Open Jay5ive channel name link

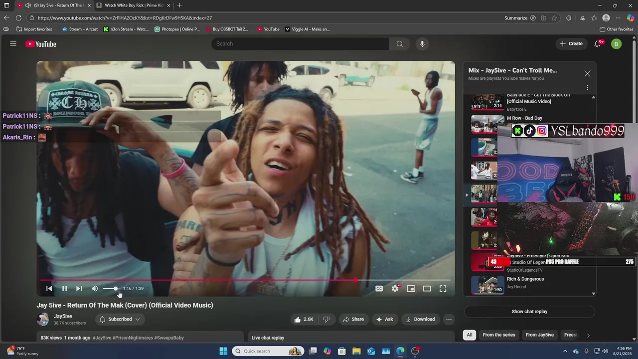click(63, 316)
